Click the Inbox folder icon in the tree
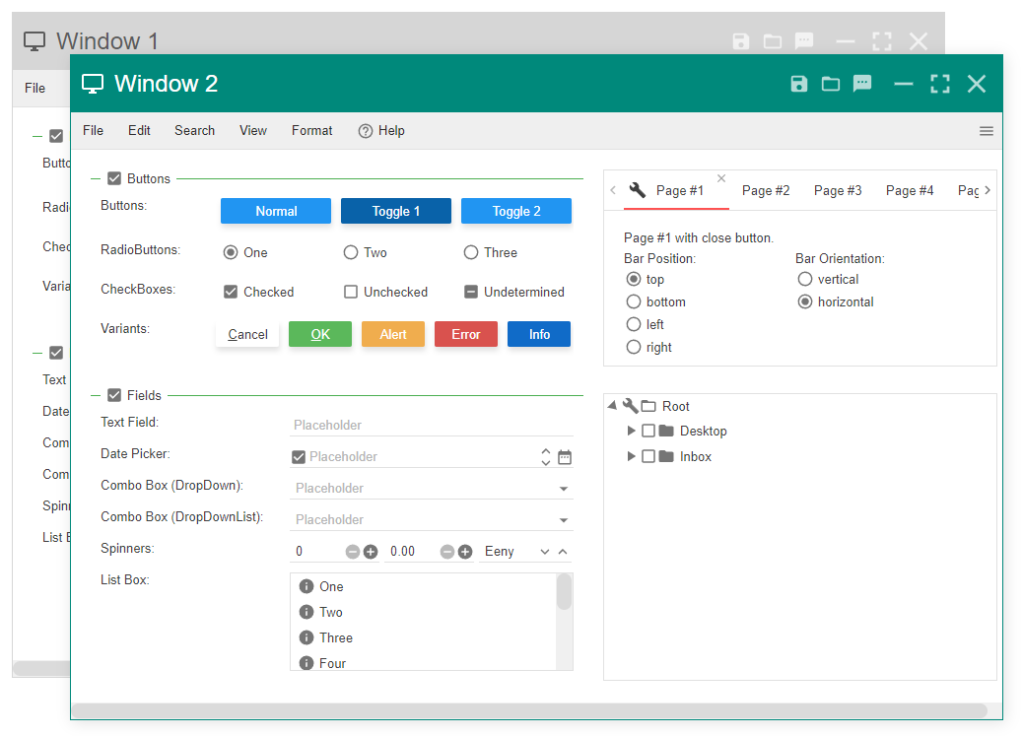This screenshot has height=736, width=1022. click(666, 456)
